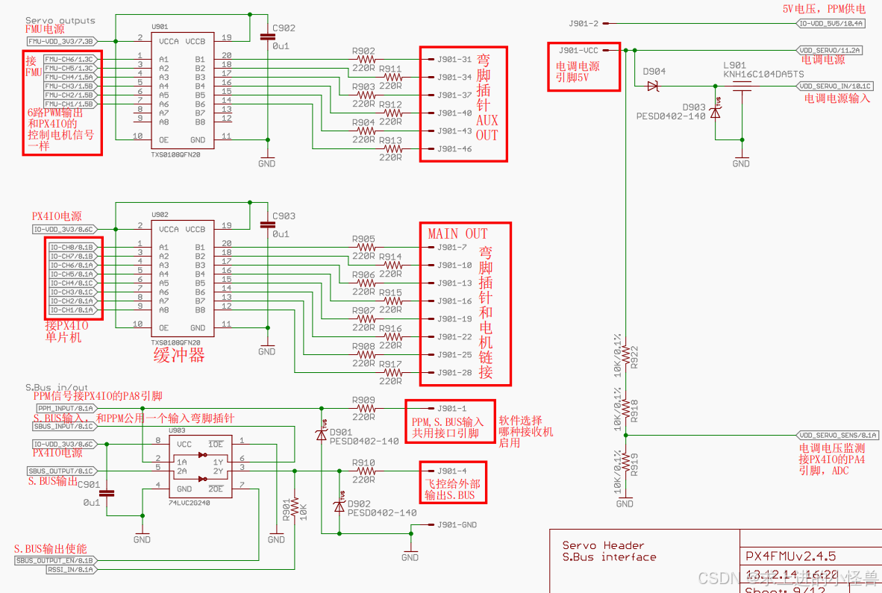Select the D902 TVS diode symbol
Screen dimensions: 882x593
[x=340, y=505]
